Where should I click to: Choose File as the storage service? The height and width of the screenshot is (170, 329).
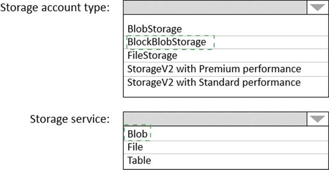[x=135, y=147]
